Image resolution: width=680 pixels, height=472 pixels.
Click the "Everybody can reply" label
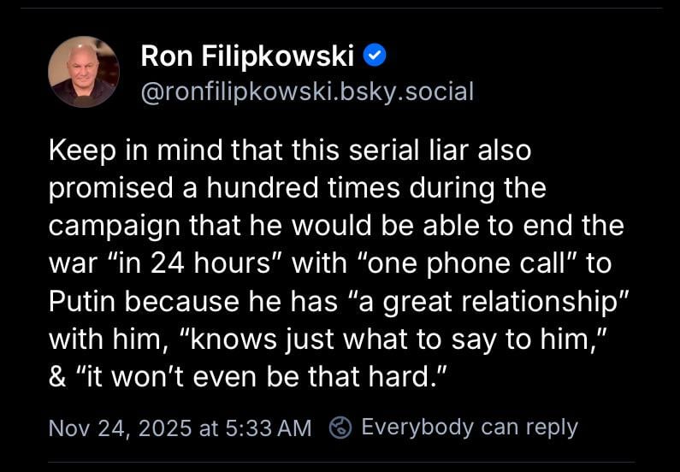469,427
